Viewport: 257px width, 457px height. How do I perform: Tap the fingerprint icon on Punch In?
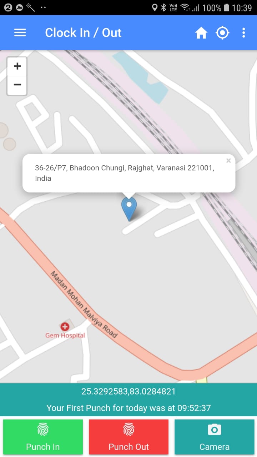click(43, 430)
